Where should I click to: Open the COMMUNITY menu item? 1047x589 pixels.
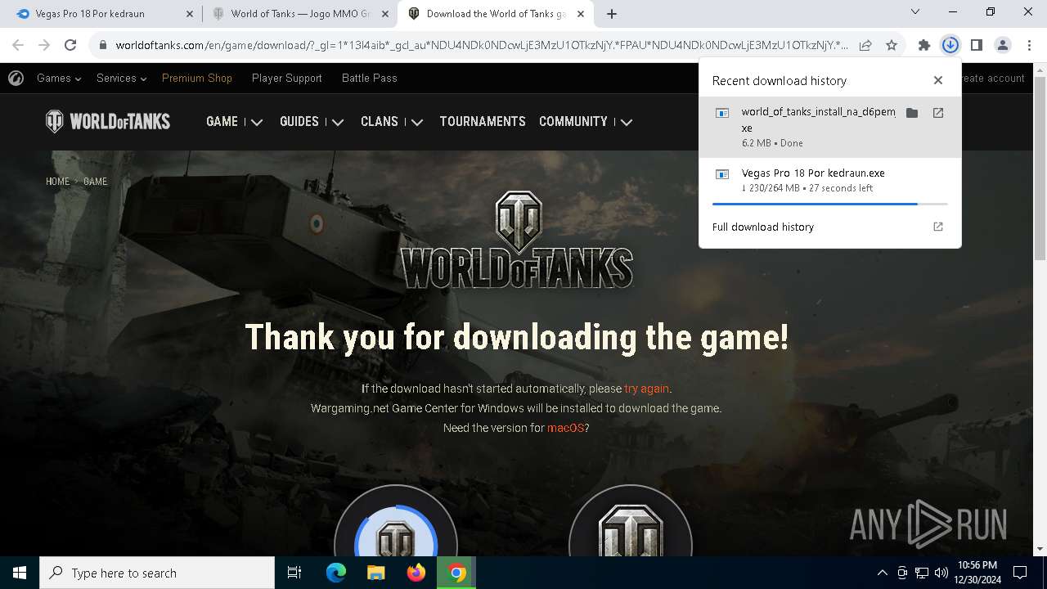pyautogui.click(x=573, y=122)
